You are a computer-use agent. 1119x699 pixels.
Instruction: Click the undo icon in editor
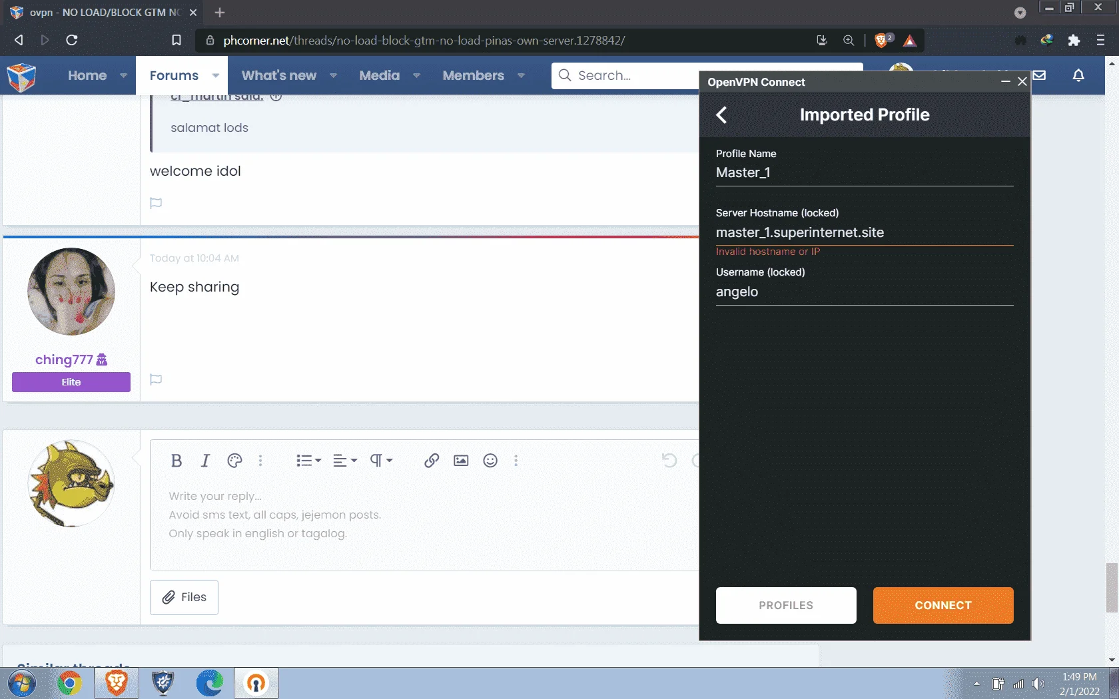(669, 461)
